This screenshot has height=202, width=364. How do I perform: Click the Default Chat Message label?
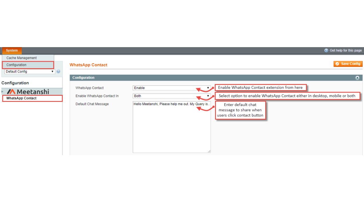pyautogui.click(x=92, y=104)
